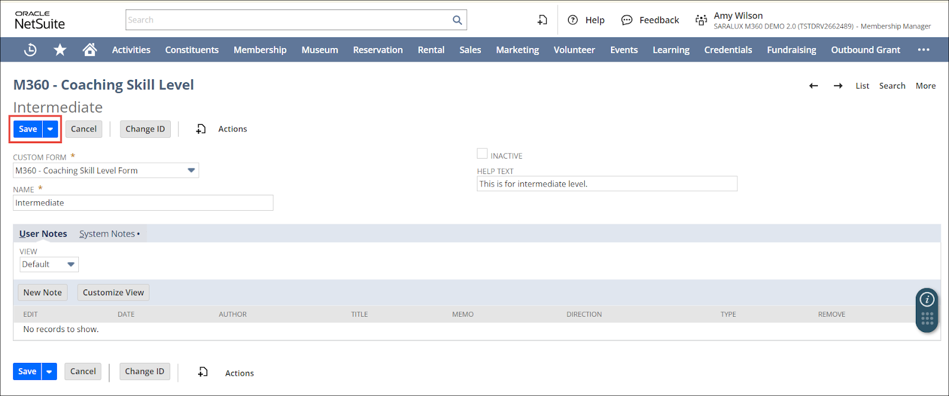Expand the top Save button dropdown arrow
Viewport: 949px width, 396px height.
[x=50, y=129]
